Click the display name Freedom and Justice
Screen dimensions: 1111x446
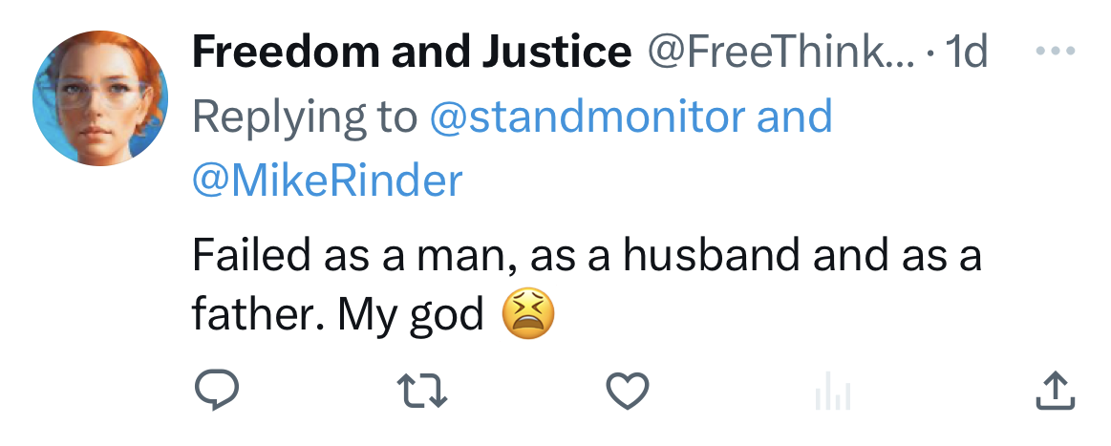[411, 53]
